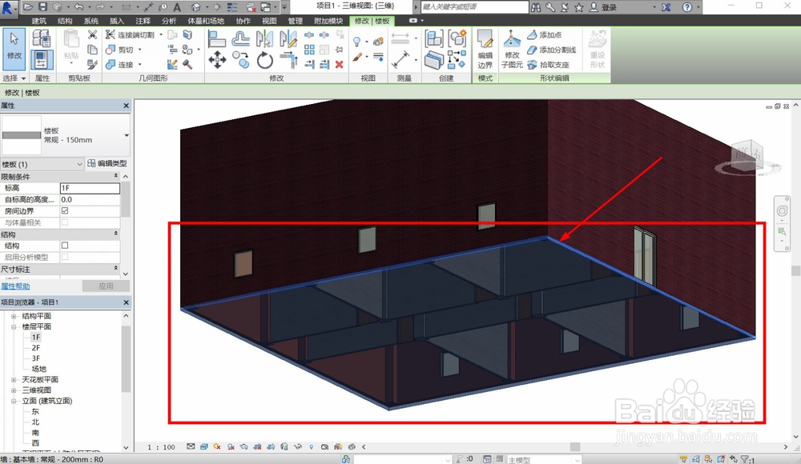
Task: Click the Match Type Properties brush icon
Action: tap(92, 64)
